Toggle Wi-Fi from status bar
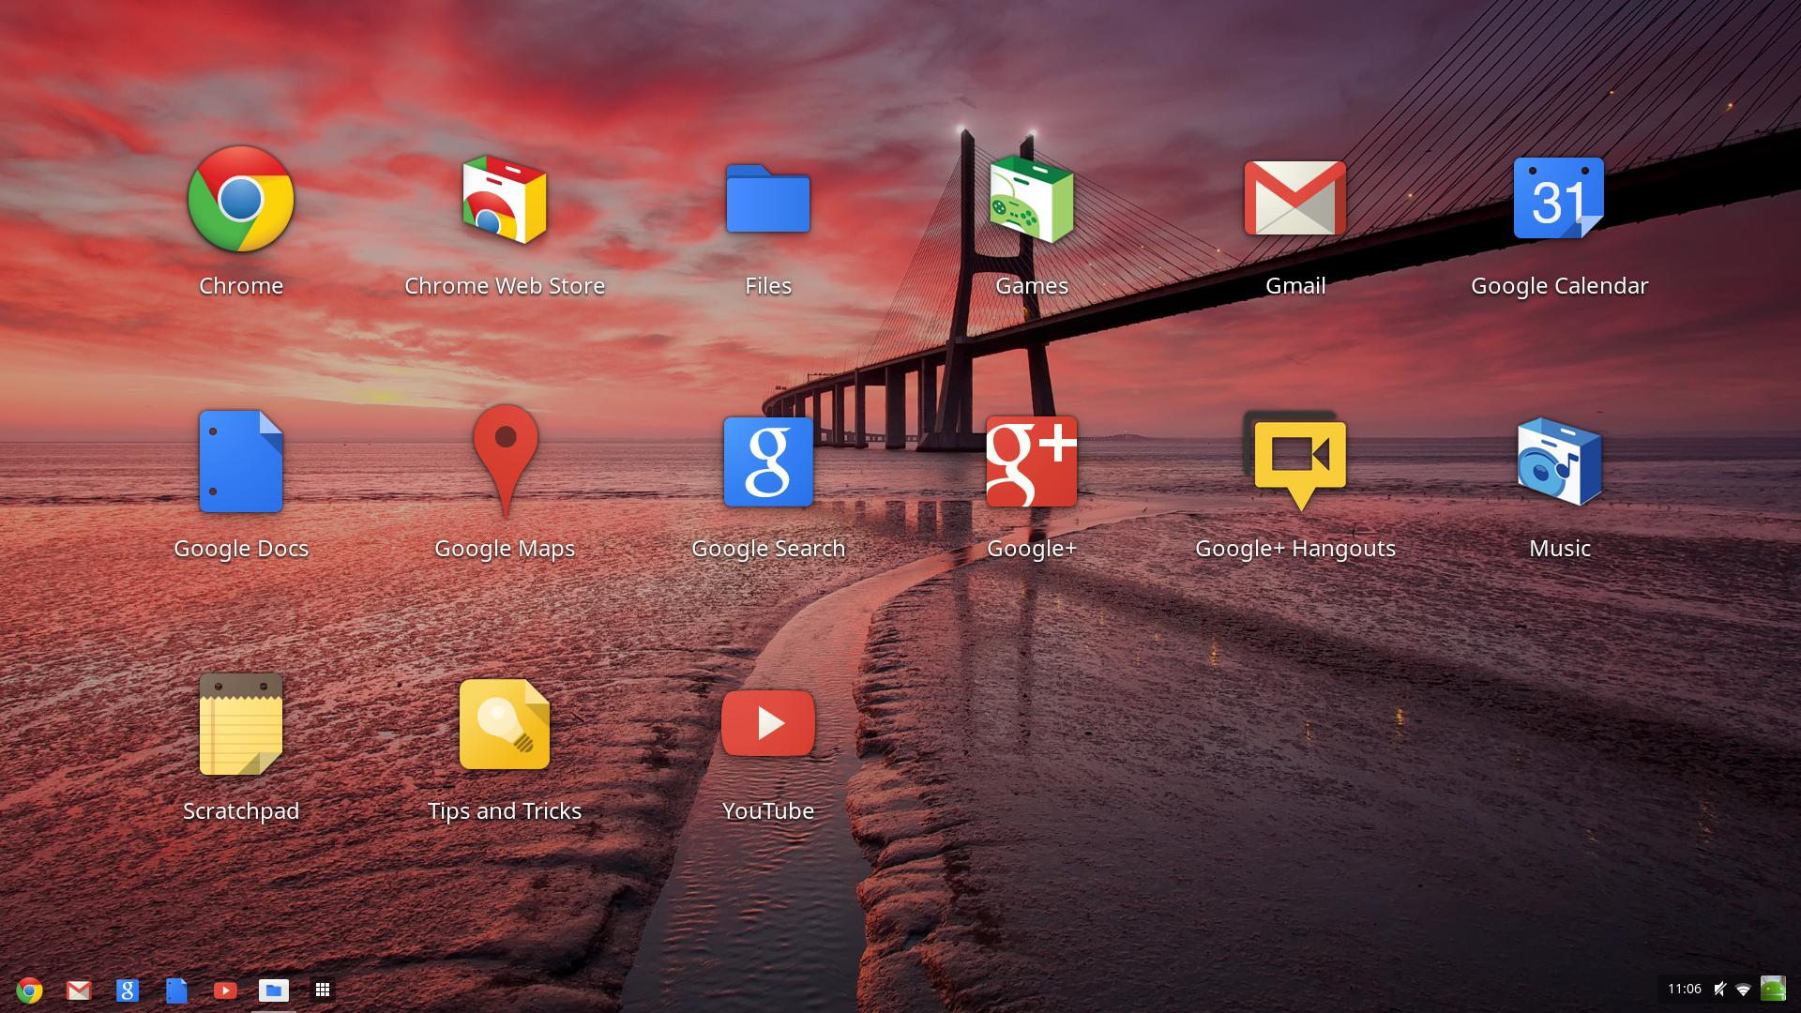1801x1013 pixels. coord(1747,990)
